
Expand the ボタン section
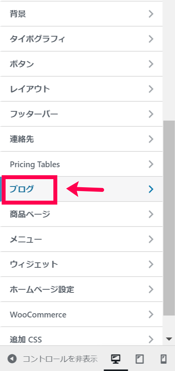tap(81, 64)
